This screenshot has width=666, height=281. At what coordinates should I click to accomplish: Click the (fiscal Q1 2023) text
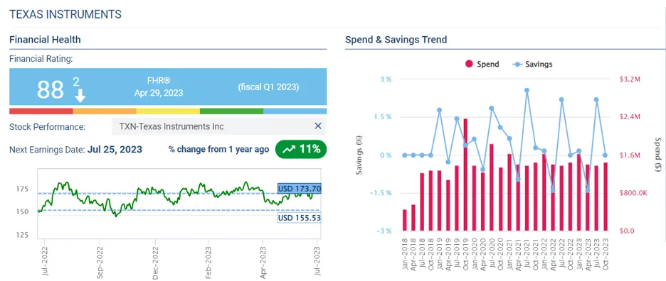[268, 87]
